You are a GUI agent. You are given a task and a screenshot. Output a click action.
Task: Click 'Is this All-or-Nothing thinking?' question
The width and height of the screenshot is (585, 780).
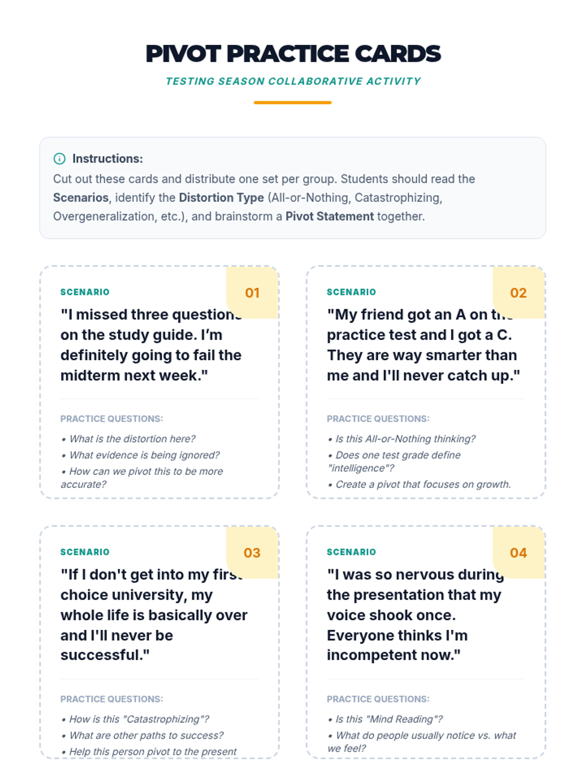(x=405, y=439)
